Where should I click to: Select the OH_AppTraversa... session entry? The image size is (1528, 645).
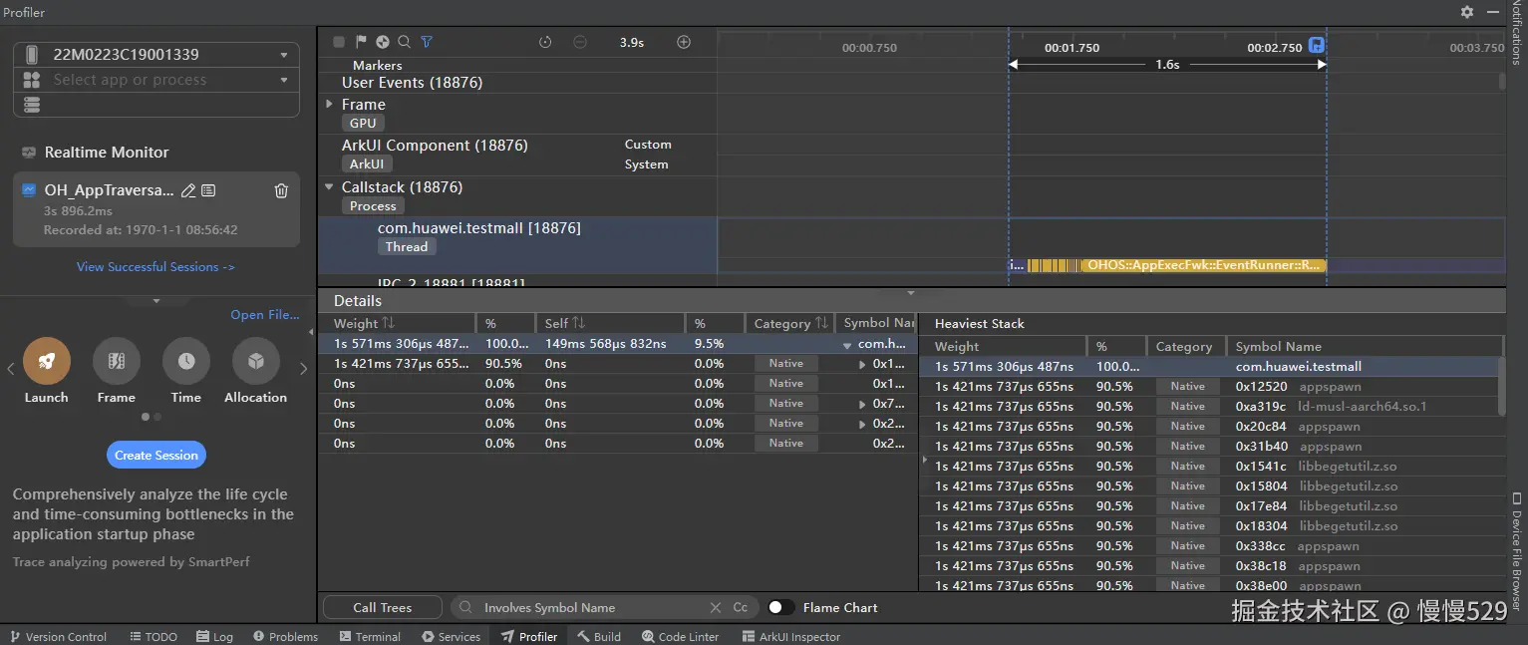156,209
